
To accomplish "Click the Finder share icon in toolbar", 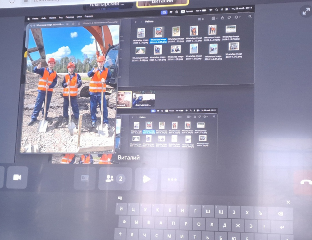I will pos(222,18).
